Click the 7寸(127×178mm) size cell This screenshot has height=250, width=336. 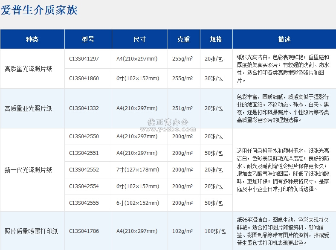[x=138, y=170]
